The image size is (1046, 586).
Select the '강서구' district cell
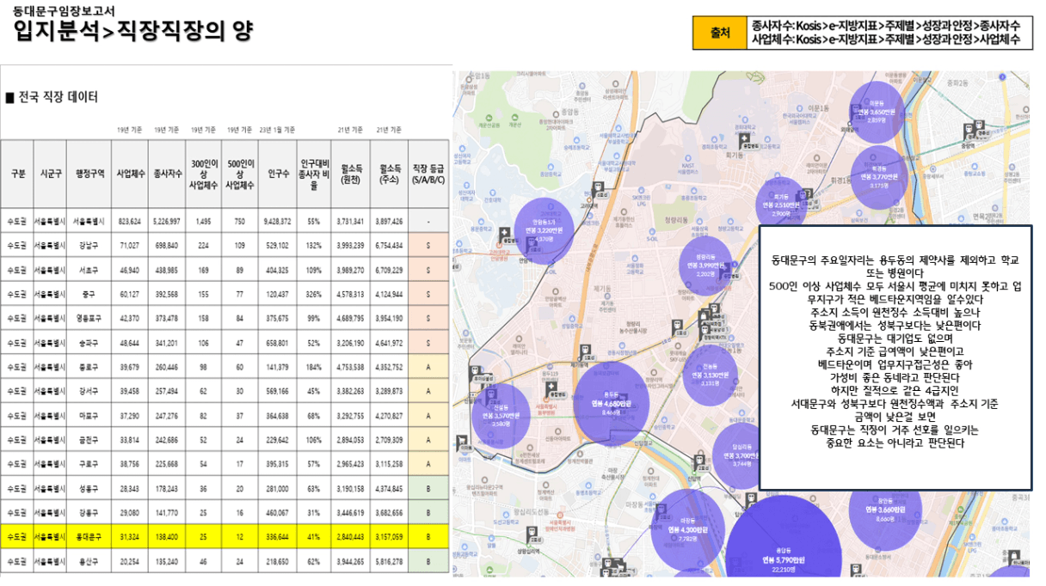pos(89,392)
